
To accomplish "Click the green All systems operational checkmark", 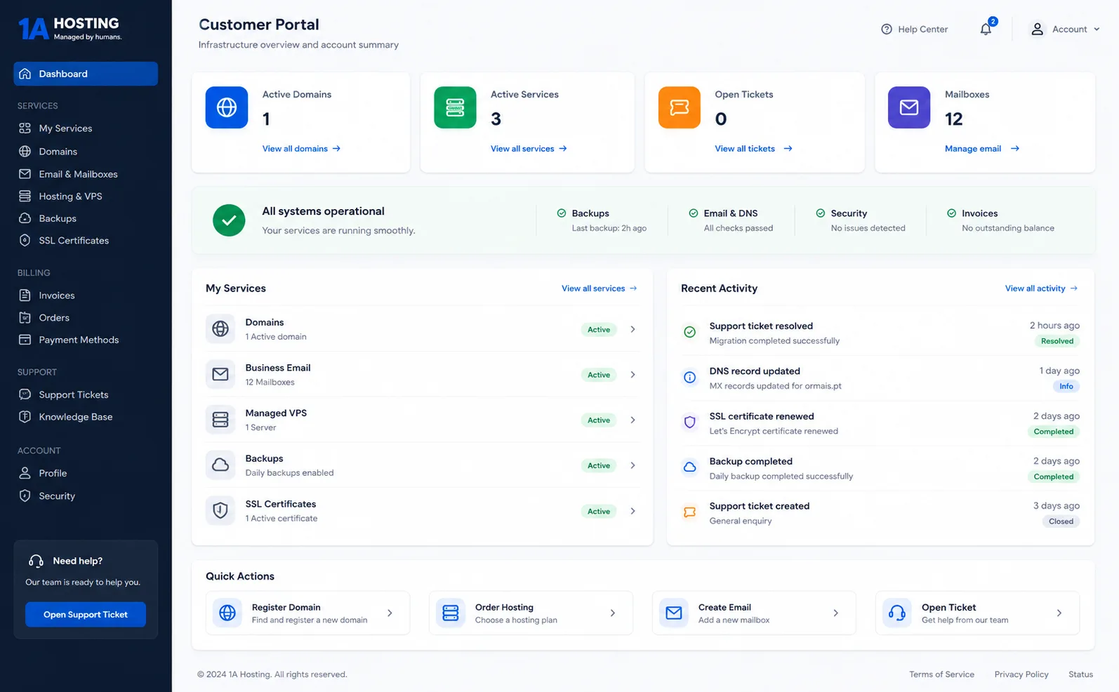I will (229, 220).
